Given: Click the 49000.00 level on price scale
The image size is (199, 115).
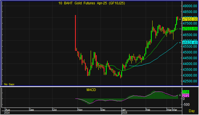Looking at the screenshot, I should [190, 6].
